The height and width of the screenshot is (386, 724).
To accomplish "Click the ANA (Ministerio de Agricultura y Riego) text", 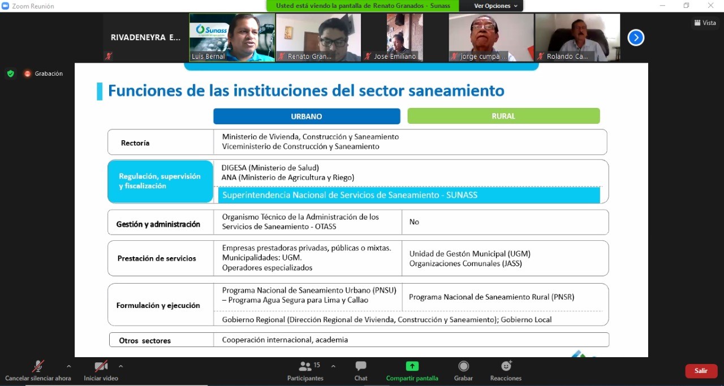I will point(288,177).
